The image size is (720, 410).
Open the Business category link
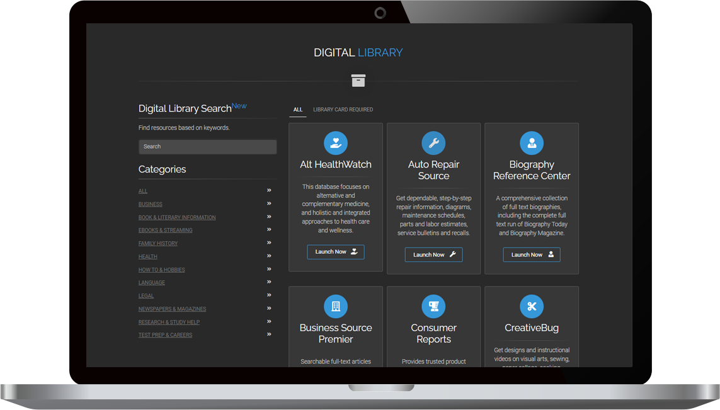coord(150,204)
